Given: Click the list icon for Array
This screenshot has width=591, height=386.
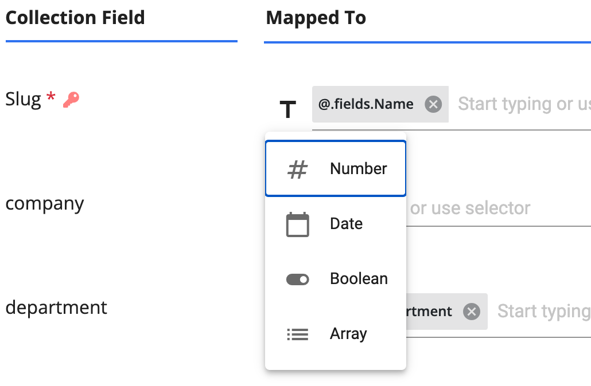Looking at the screenshot, I should 297,334.
